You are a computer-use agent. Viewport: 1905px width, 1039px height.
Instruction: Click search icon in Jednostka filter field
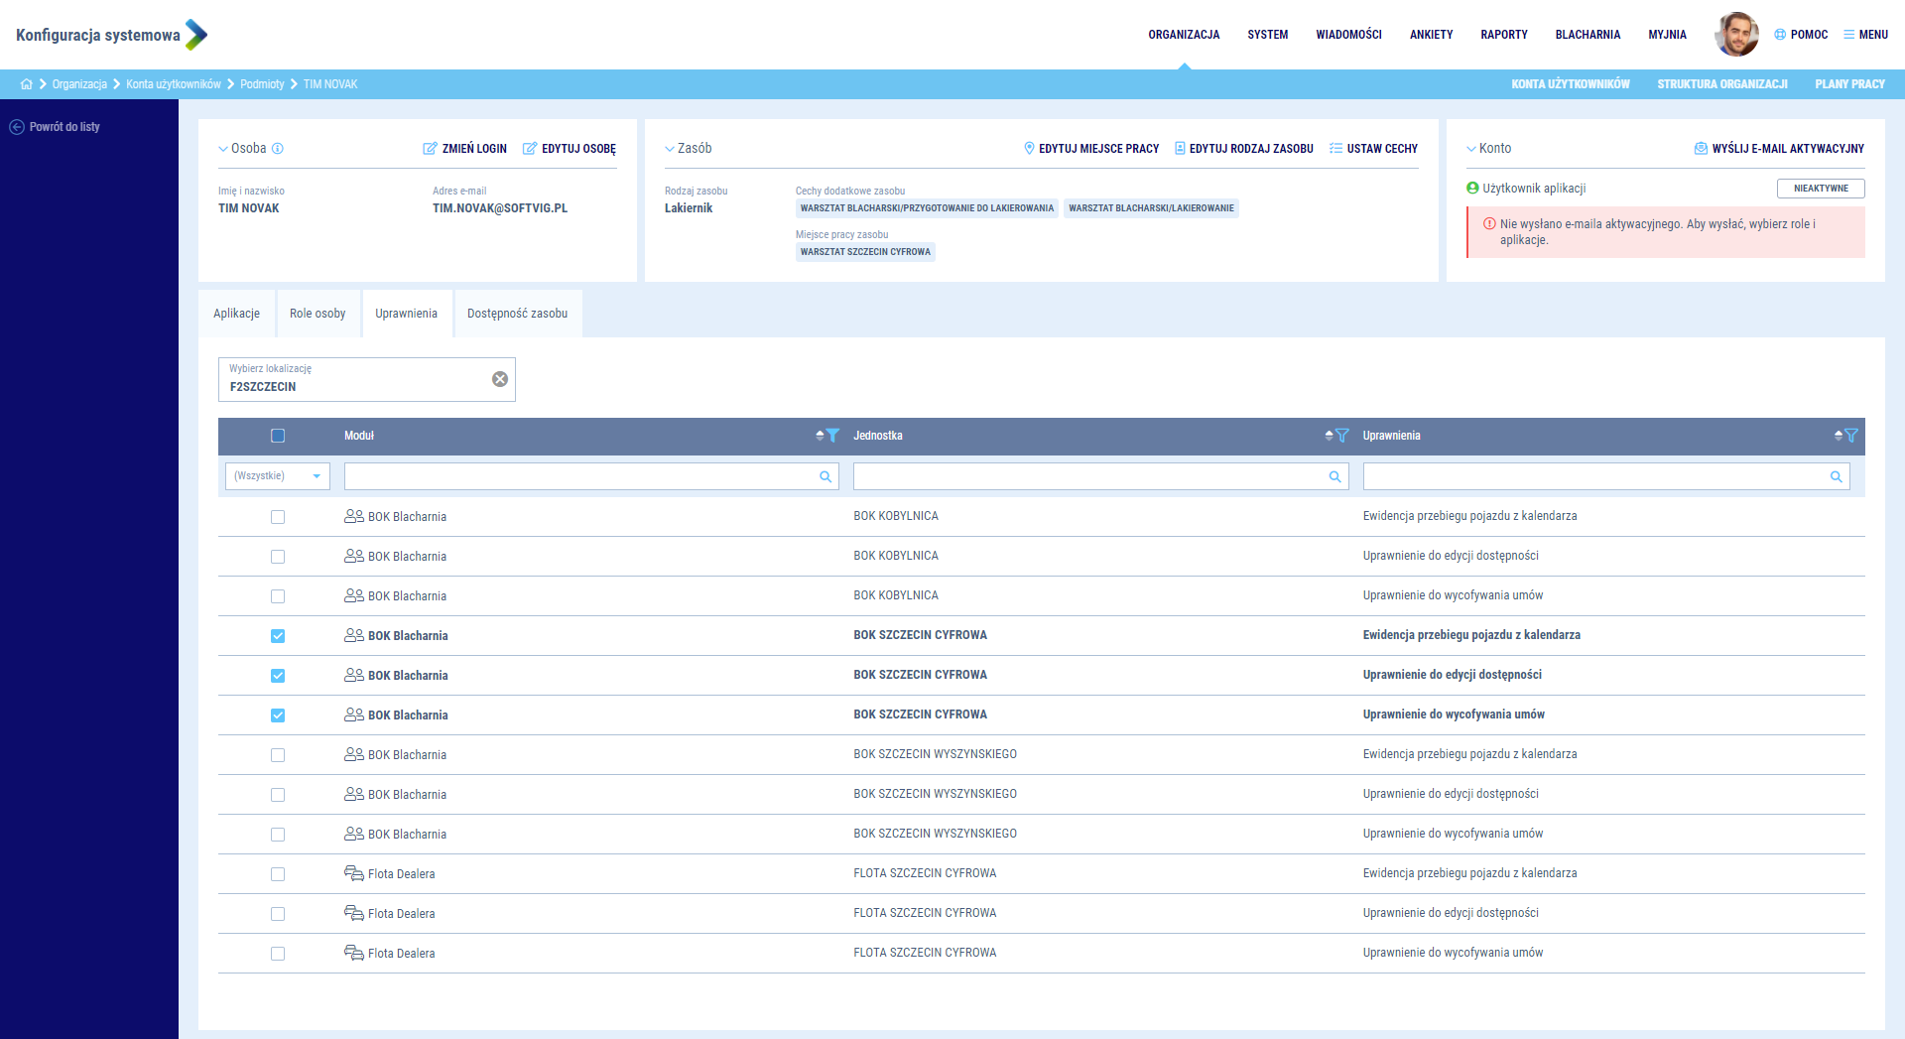click(x=1334, y=477)
